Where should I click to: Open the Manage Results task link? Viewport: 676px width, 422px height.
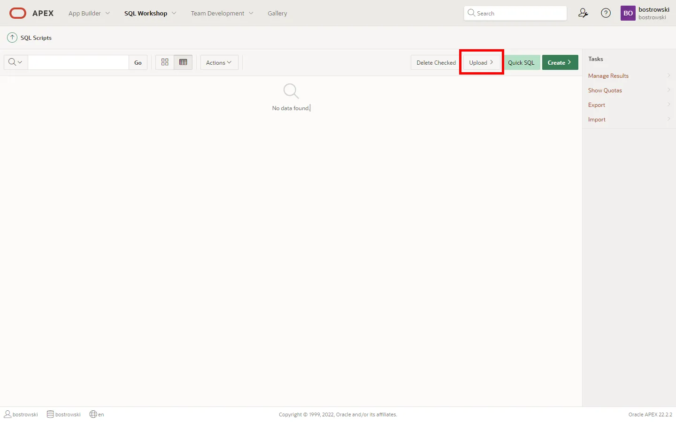(x=608, y=76)
